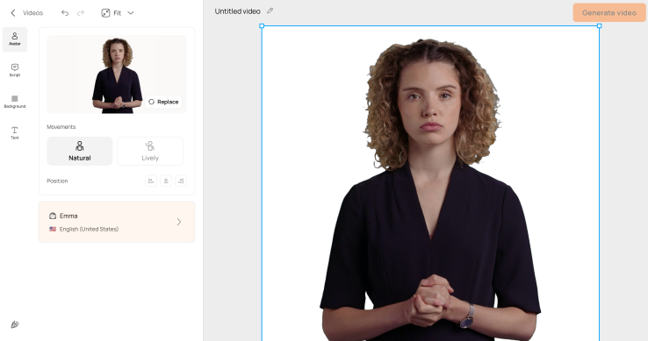Open the Text sidebar panel
Viewport: 648px width, 341px height.
click(x=15, y=133)
